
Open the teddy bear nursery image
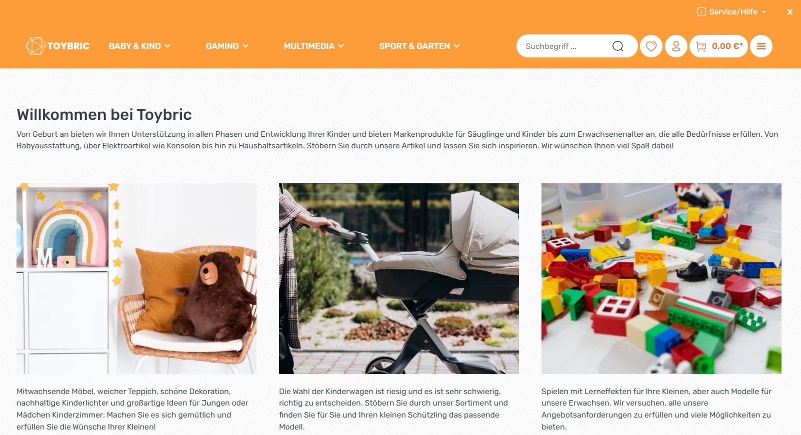(x=136, y=279)
